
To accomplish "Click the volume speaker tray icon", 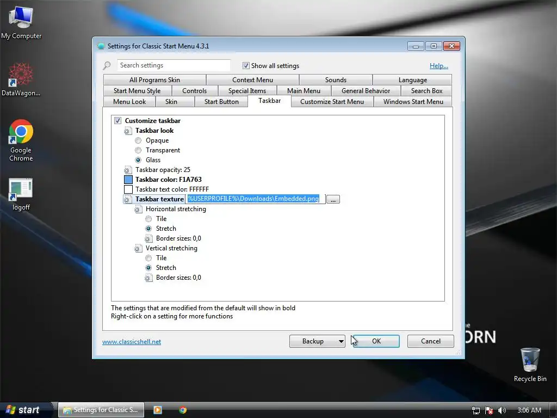I will point(502,410).
